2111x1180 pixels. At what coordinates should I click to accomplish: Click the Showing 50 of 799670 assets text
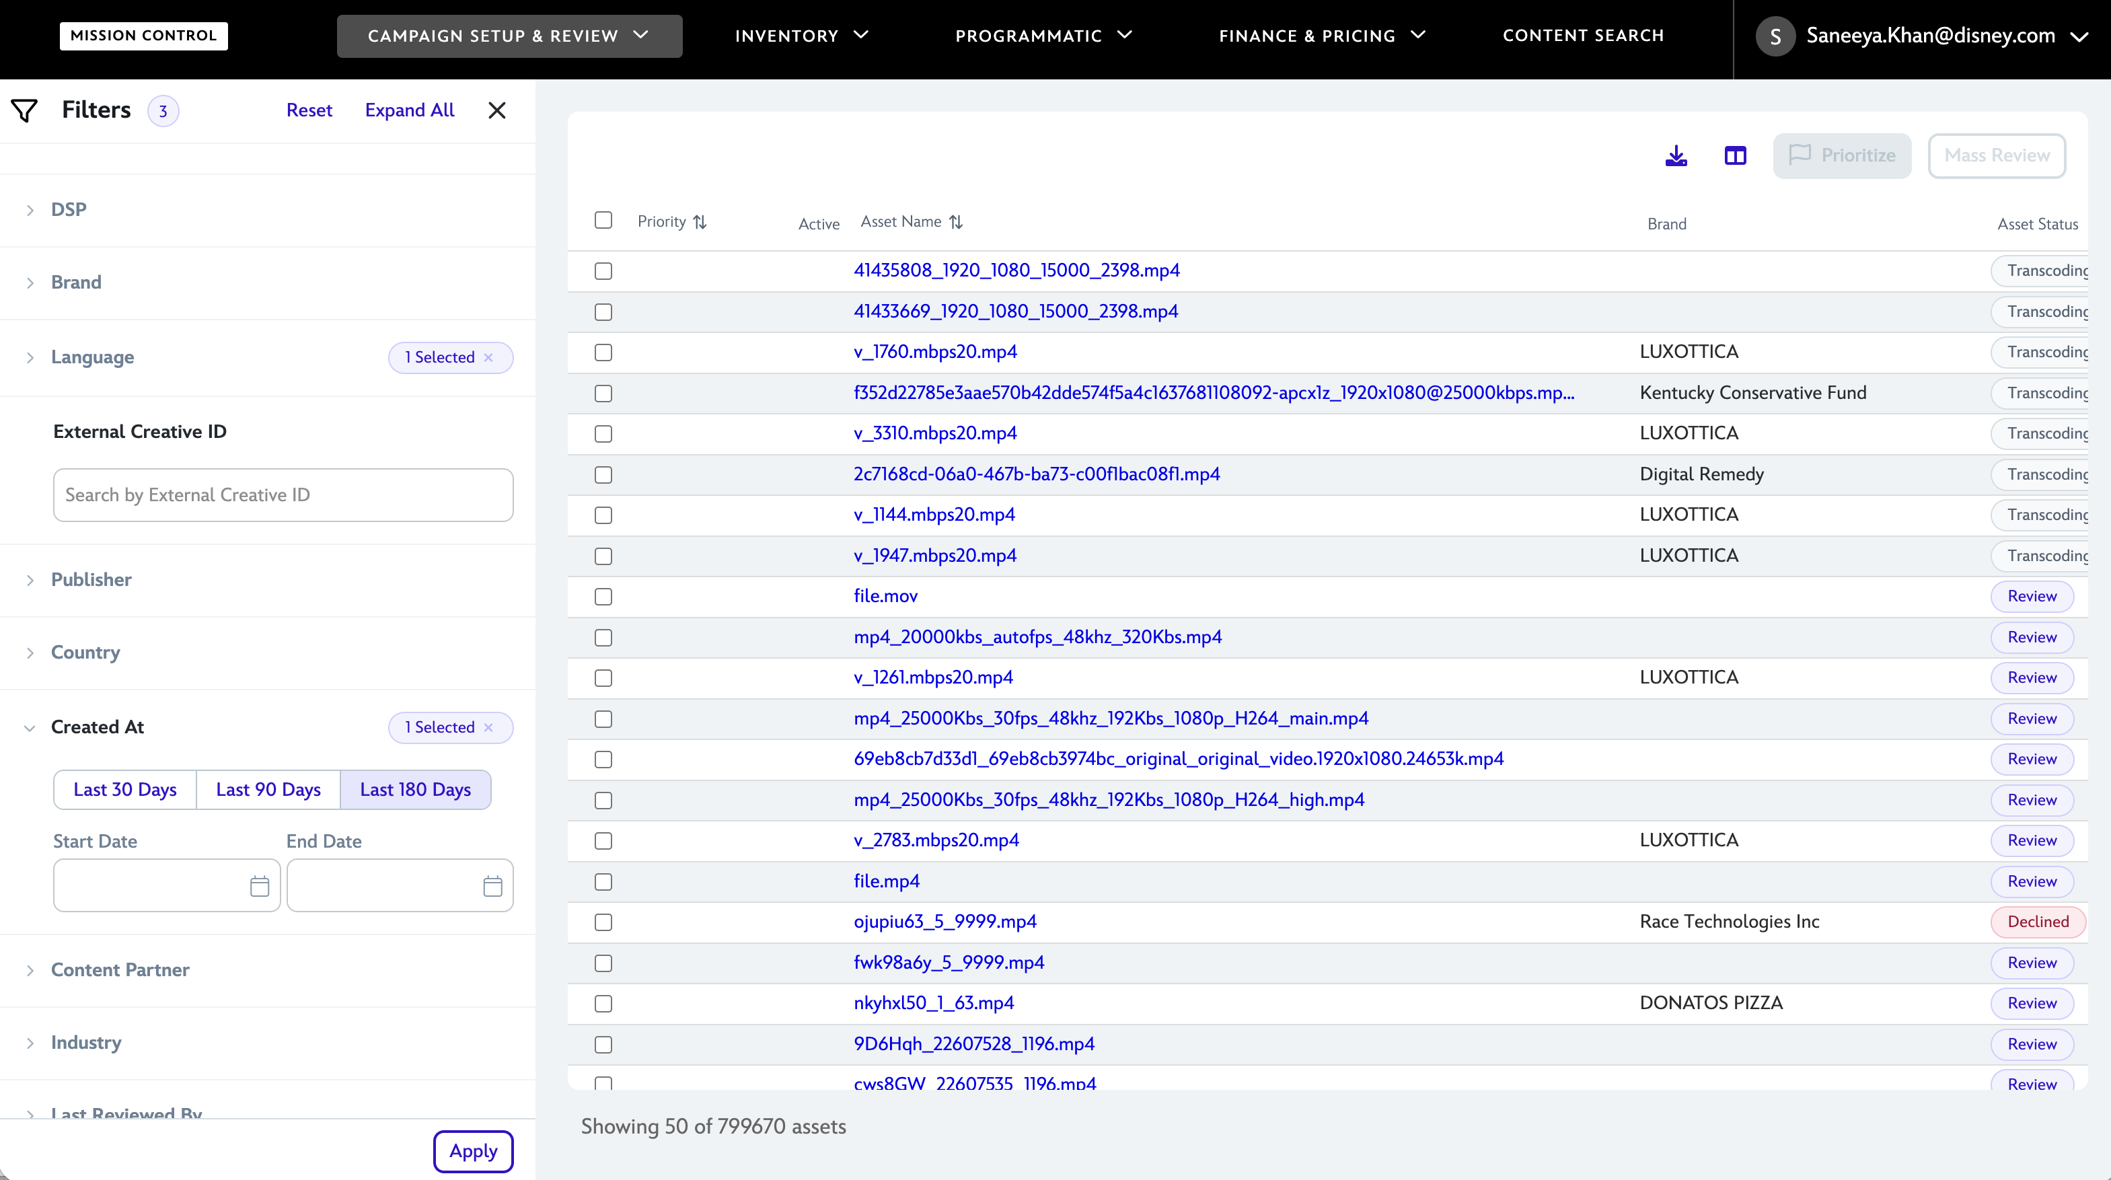tap(714, 1127)
